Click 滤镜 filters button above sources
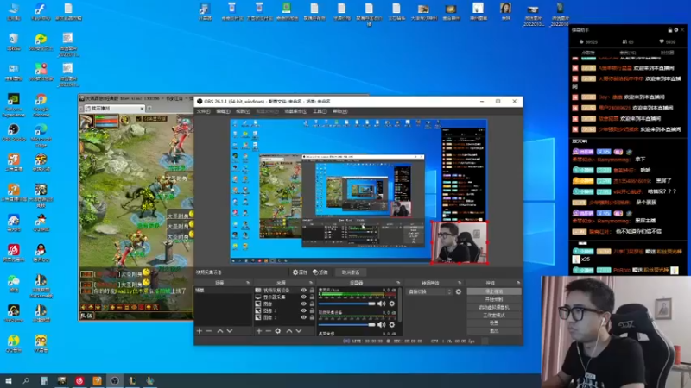Screen dimensions: 691x388 pos(320,272)
